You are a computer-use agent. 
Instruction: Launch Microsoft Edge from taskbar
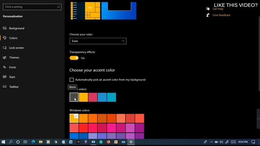pos(33,142)
